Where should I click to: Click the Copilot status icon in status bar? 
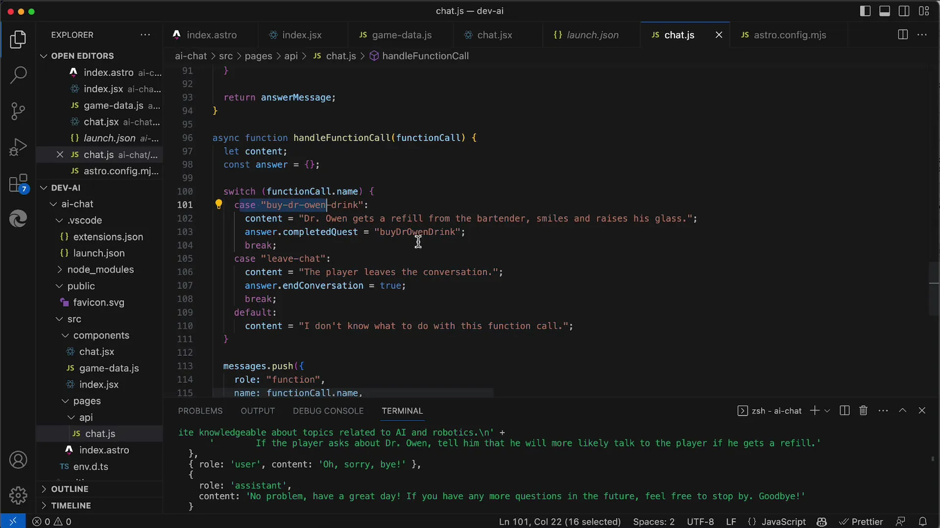coord(822,522)
